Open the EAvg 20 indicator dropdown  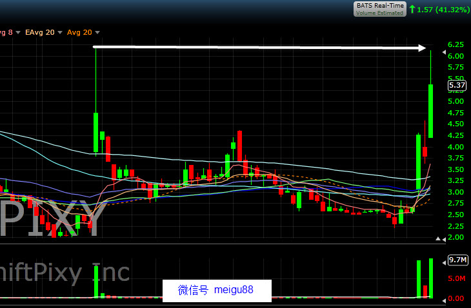pyautogui.click(x=60, y=32)
